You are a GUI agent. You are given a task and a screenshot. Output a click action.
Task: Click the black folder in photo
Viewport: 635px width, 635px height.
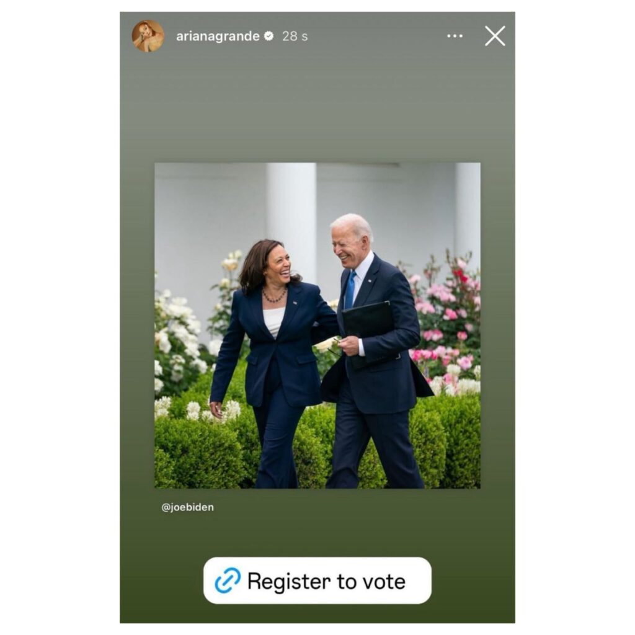(x=370, y=333)
